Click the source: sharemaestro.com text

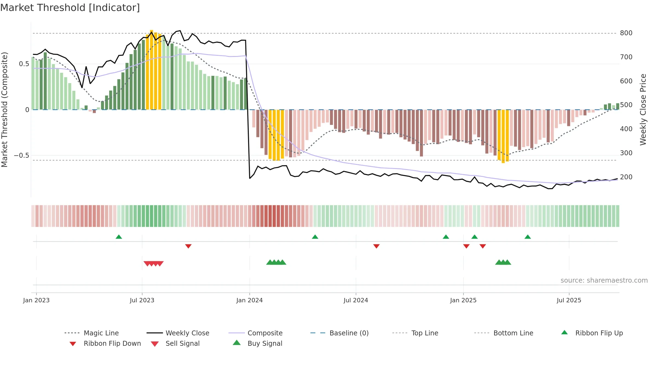(604, 280)
